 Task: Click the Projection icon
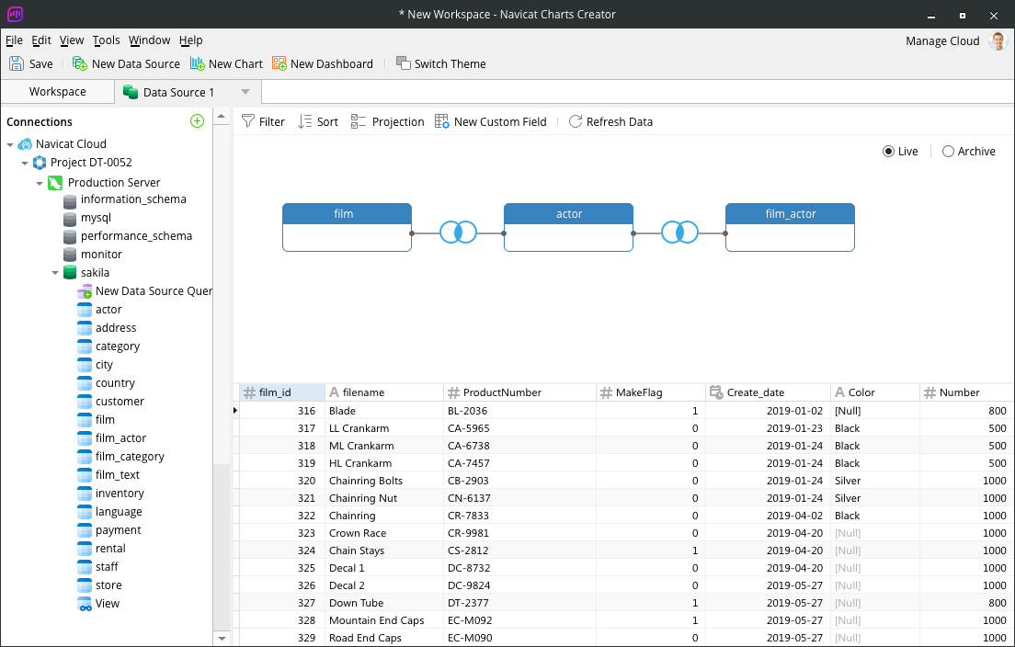tap(358, 121)
